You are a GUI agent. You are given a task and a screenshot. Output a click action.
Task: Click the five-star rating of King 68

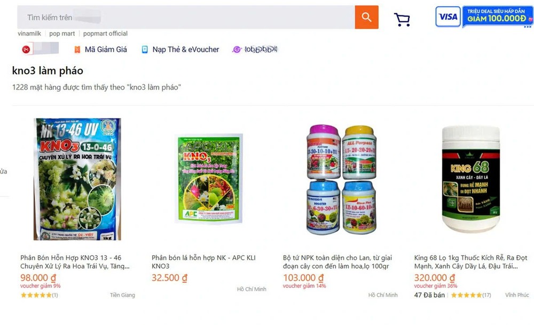[466, 295]
